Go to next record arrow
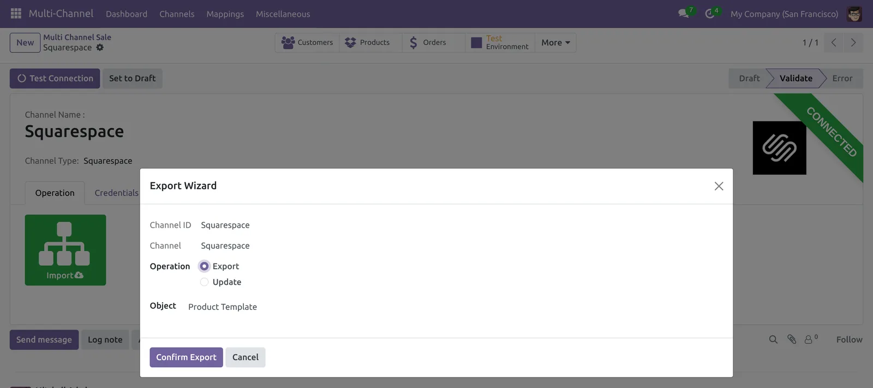The width and height of the screenshot is (873, 388). [853, 43]
